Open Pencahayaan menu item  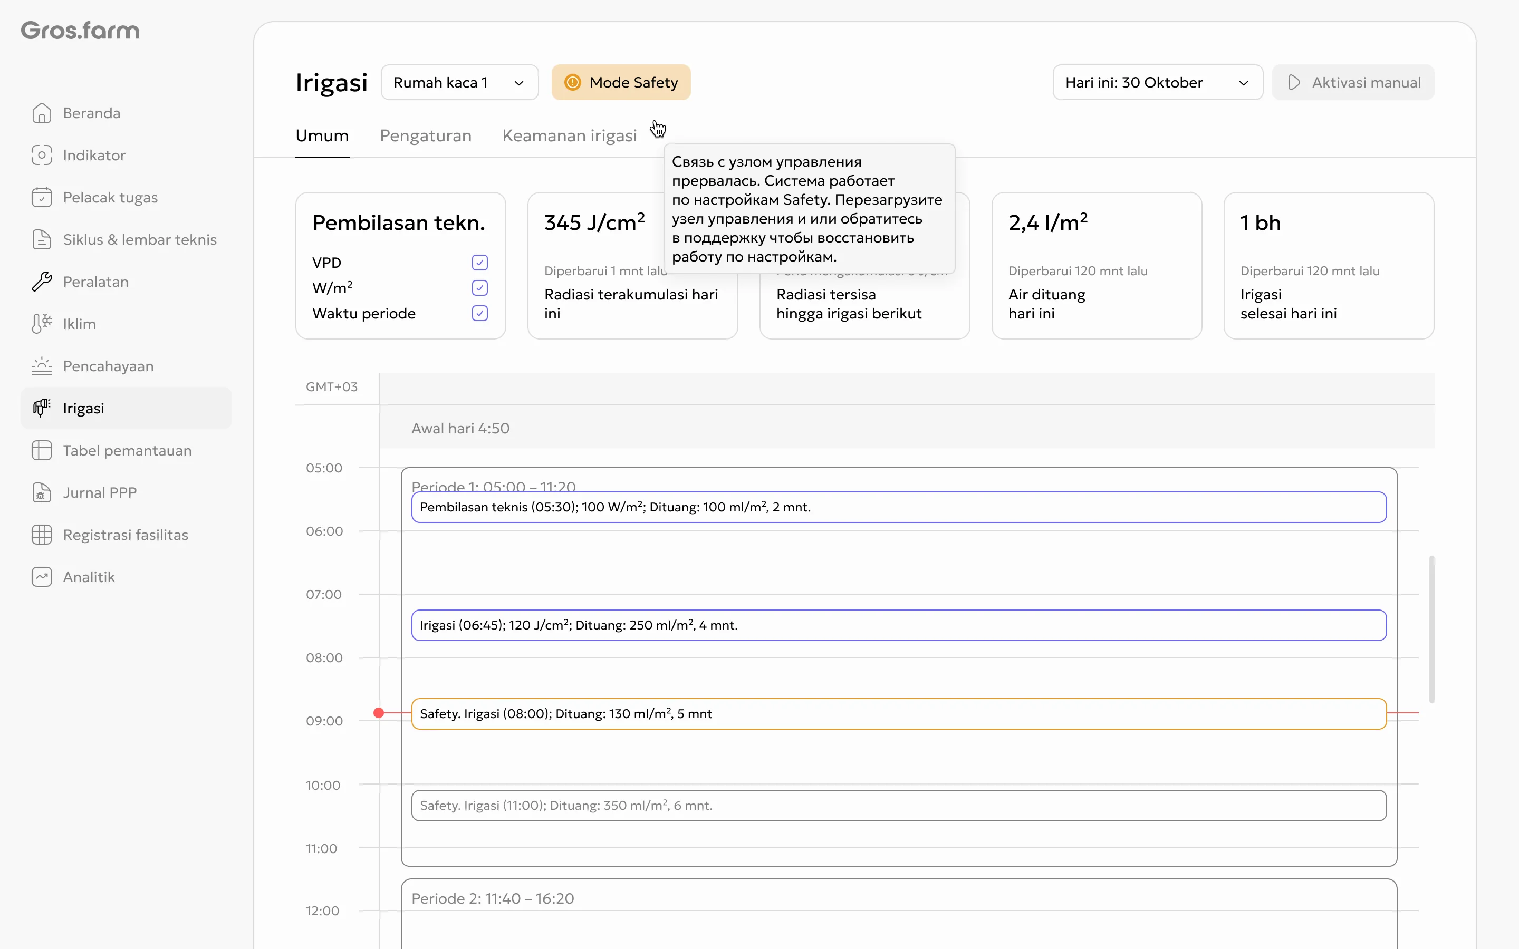click(x=126, y=366)
